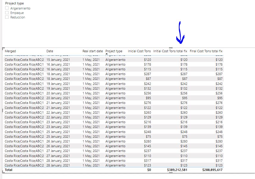
Task: Click $95 in Final Cost Tons total fix column
Action: pos(220,98)
